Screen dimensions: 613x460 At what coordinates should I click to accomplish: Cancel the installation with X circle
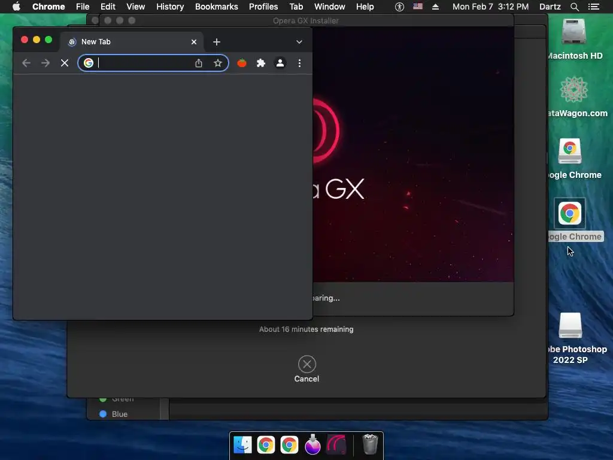point(307,364)
